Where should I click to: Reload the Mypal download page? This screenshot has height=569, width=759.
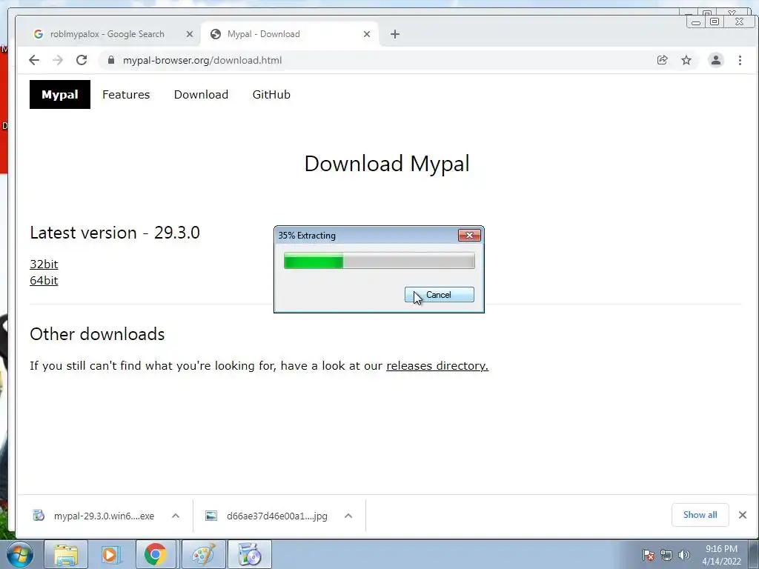click(x=82, y=60)
